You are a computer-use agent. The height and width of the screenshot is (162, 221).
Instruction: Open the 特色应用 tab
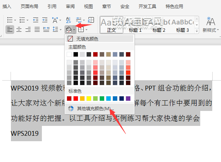[174, 7]
